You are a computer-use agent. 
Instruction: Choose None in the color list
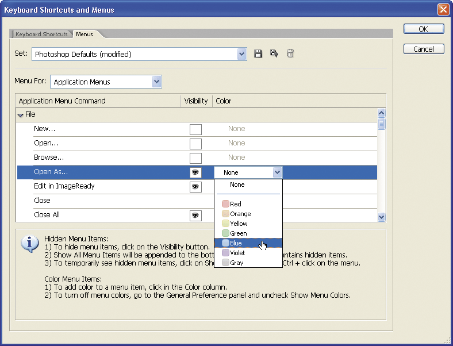point(237,185)
